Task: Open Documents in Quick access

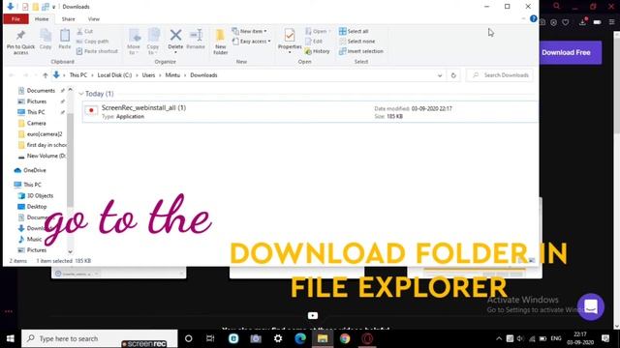Action: (41, 90)
